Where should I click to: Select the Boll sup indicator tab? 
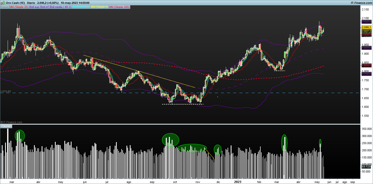click(x=34, y=7)
